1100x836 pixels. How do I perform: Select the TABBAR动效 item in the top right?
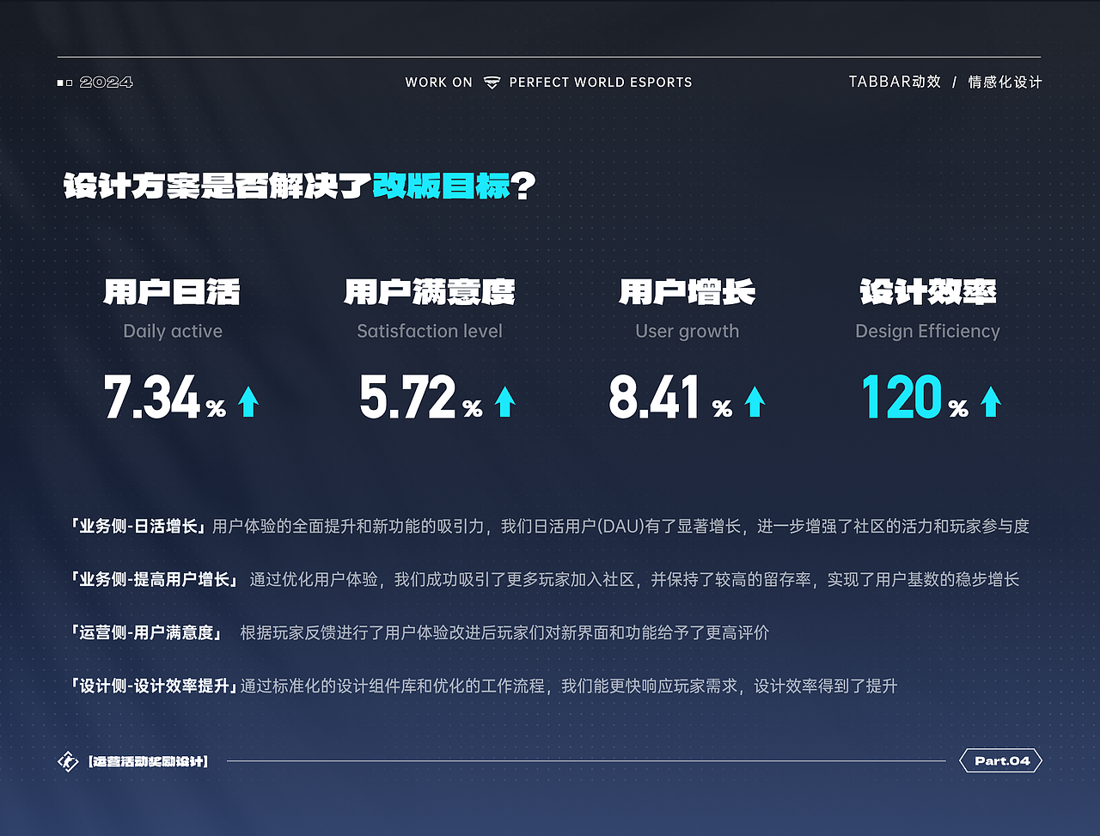pyautogui.click(x=895, y=82)
